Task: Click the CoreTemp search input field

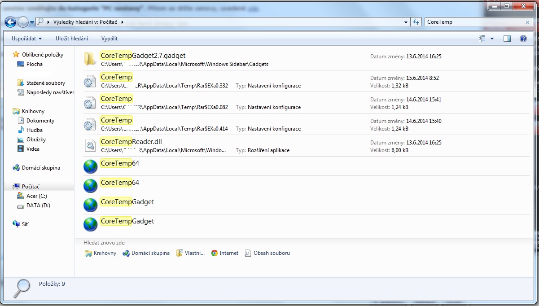Action: 474,22
